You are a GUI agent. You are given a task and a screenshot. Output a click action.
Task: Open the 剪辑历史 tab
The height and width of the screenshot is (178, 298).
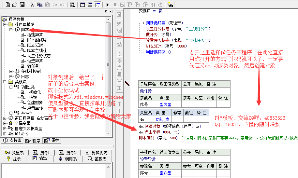point(97,153)
